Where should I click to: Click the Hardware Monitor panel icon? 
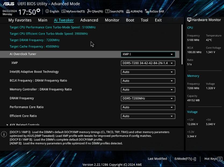(x=189, y=20)
